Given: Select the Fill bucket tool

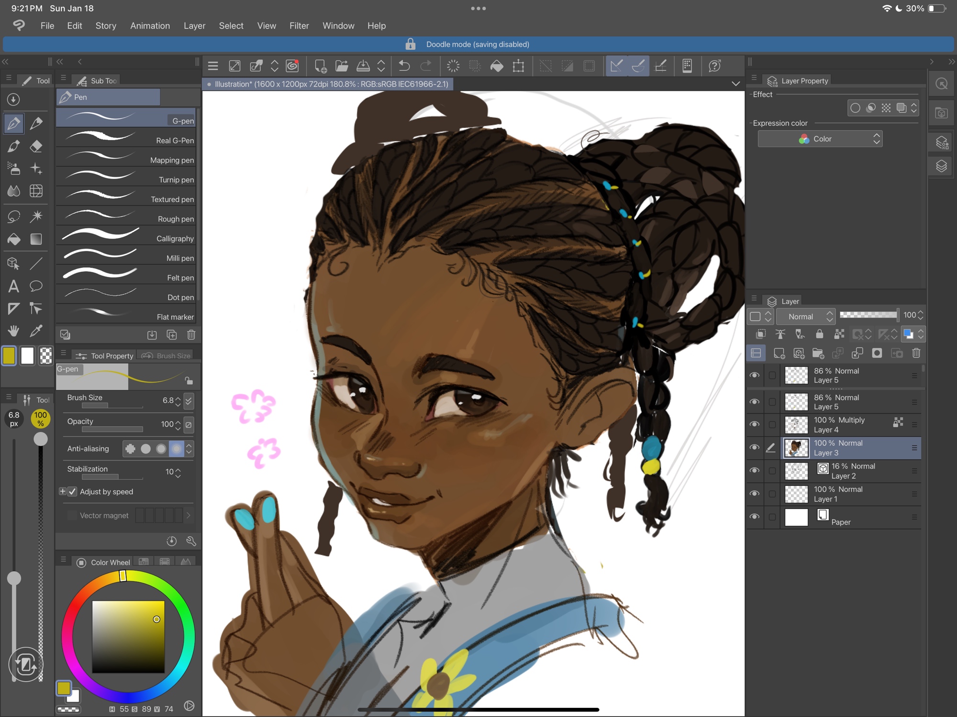Looking at the screenshot, I should pos(14,239).
